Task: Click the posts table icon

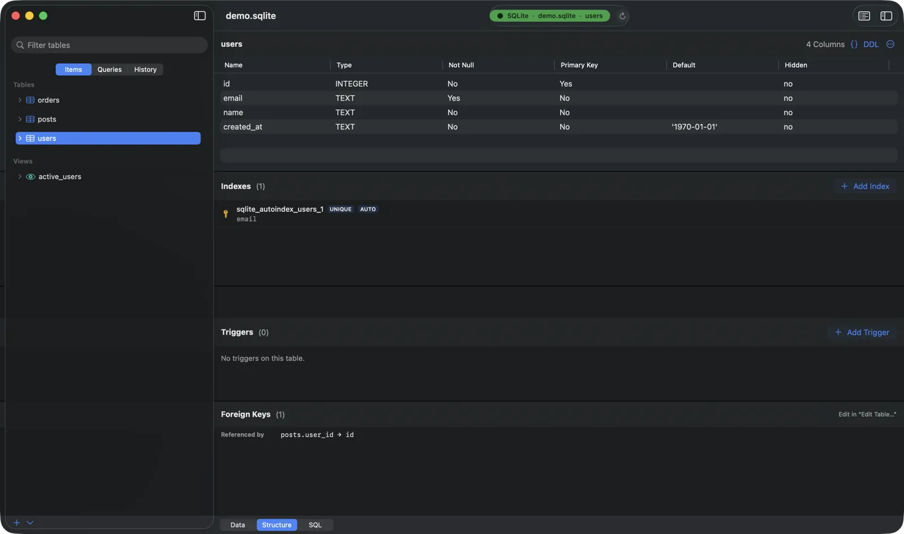Action: coord(31,119)
